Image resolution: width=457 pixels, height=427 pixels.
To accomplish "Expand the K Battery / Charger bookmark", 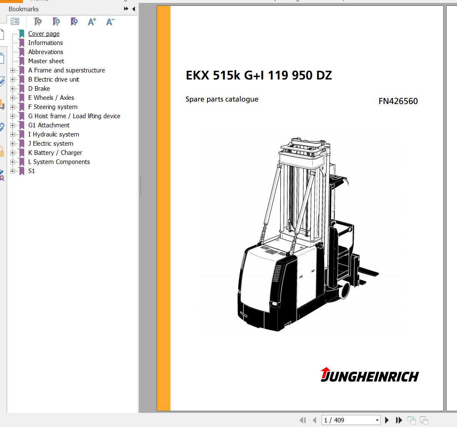I will [12, 153].
